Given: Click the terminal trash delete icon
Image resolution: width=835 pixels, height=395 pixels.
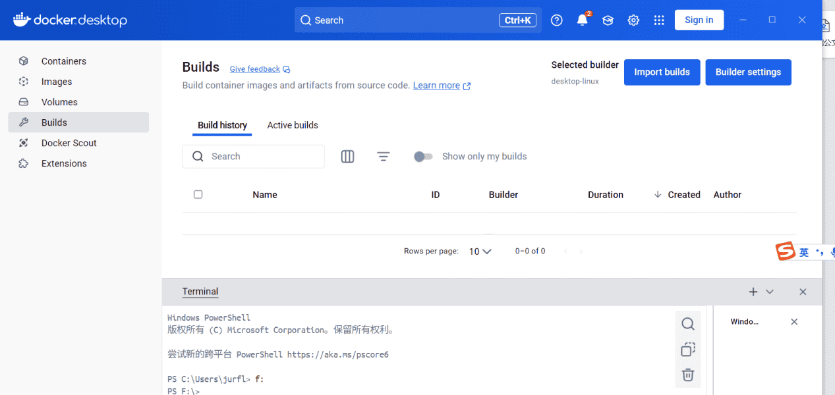Looking at the screenshot, I should [x=688, y=375].
